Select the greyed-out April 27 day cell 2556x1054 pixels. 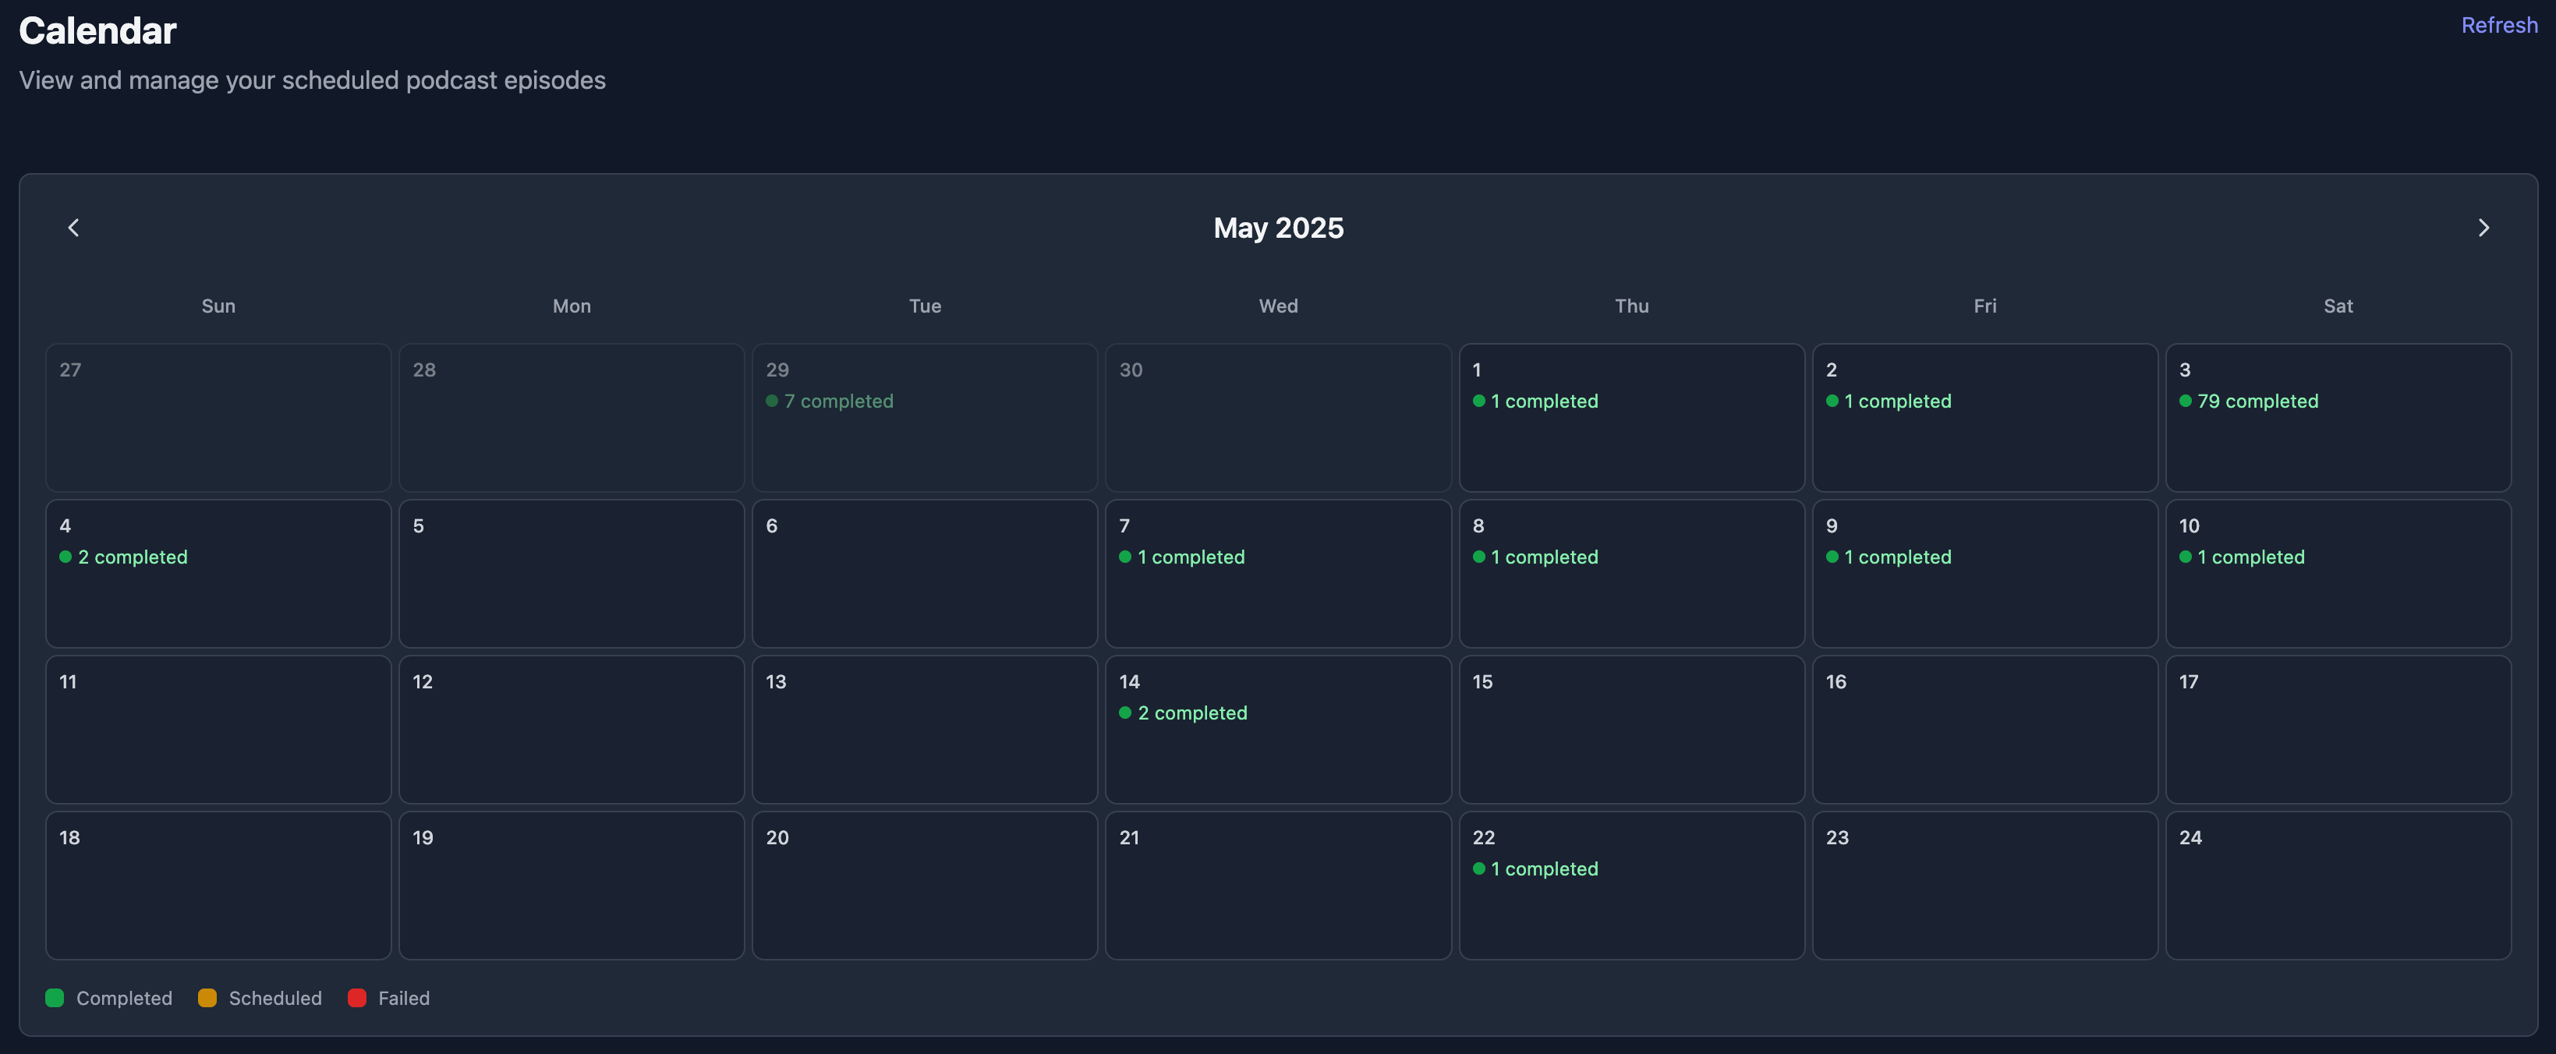(x=218, y=418)
